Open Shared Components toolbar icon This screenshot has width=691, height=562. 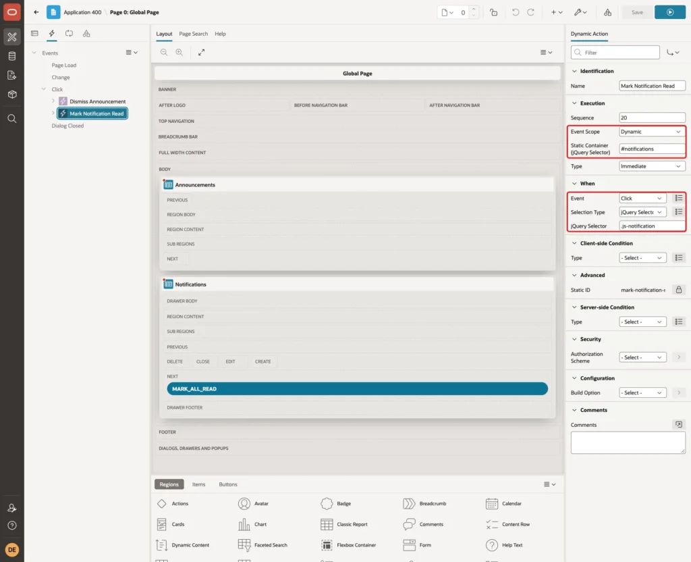[x=607, y=12]
